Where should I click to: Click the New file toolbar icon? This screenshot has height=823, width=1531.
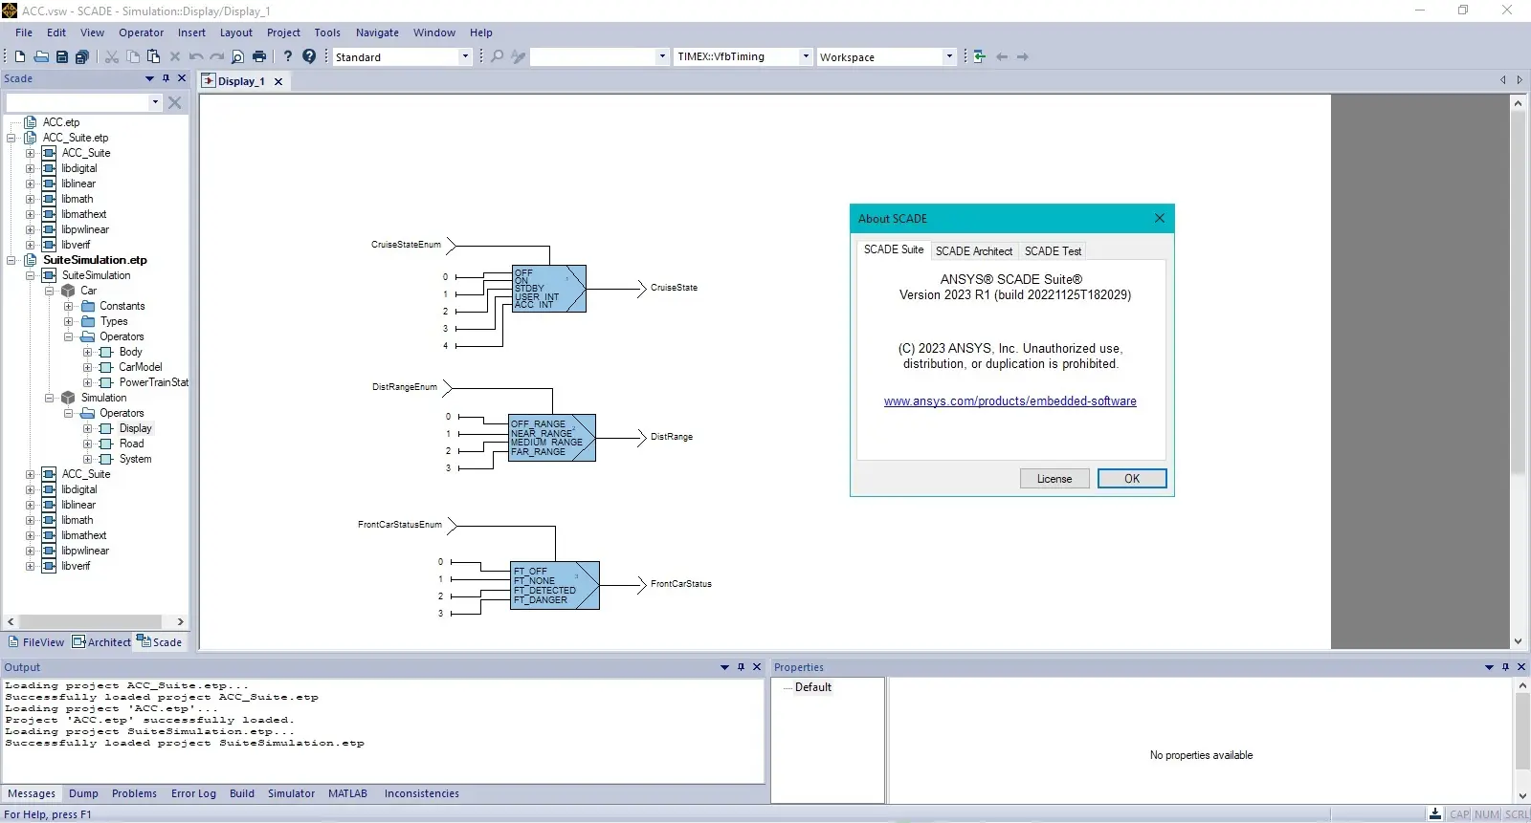[x=20, y=56]
